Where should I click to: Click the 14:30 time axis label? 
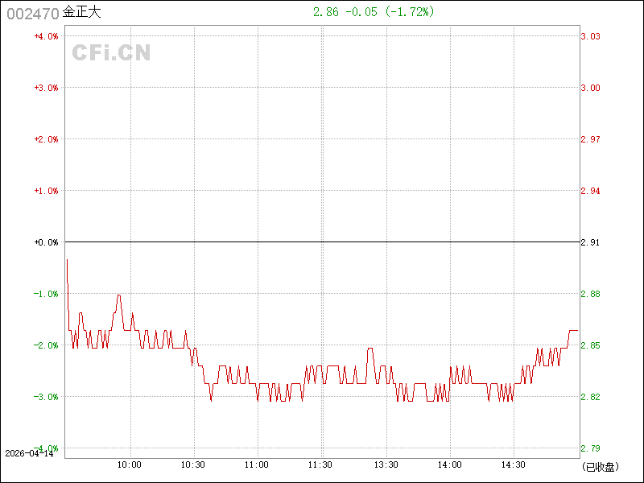513,464
